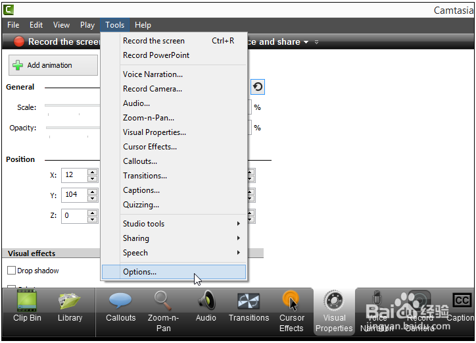Open the View menu

[61, 25]
